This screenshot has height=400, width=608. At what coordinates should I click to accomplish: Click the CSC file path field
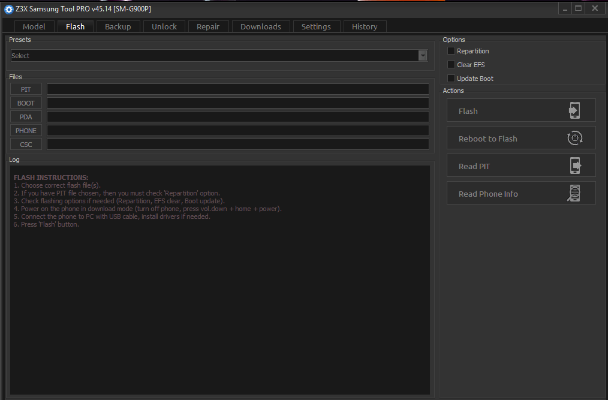237,145
